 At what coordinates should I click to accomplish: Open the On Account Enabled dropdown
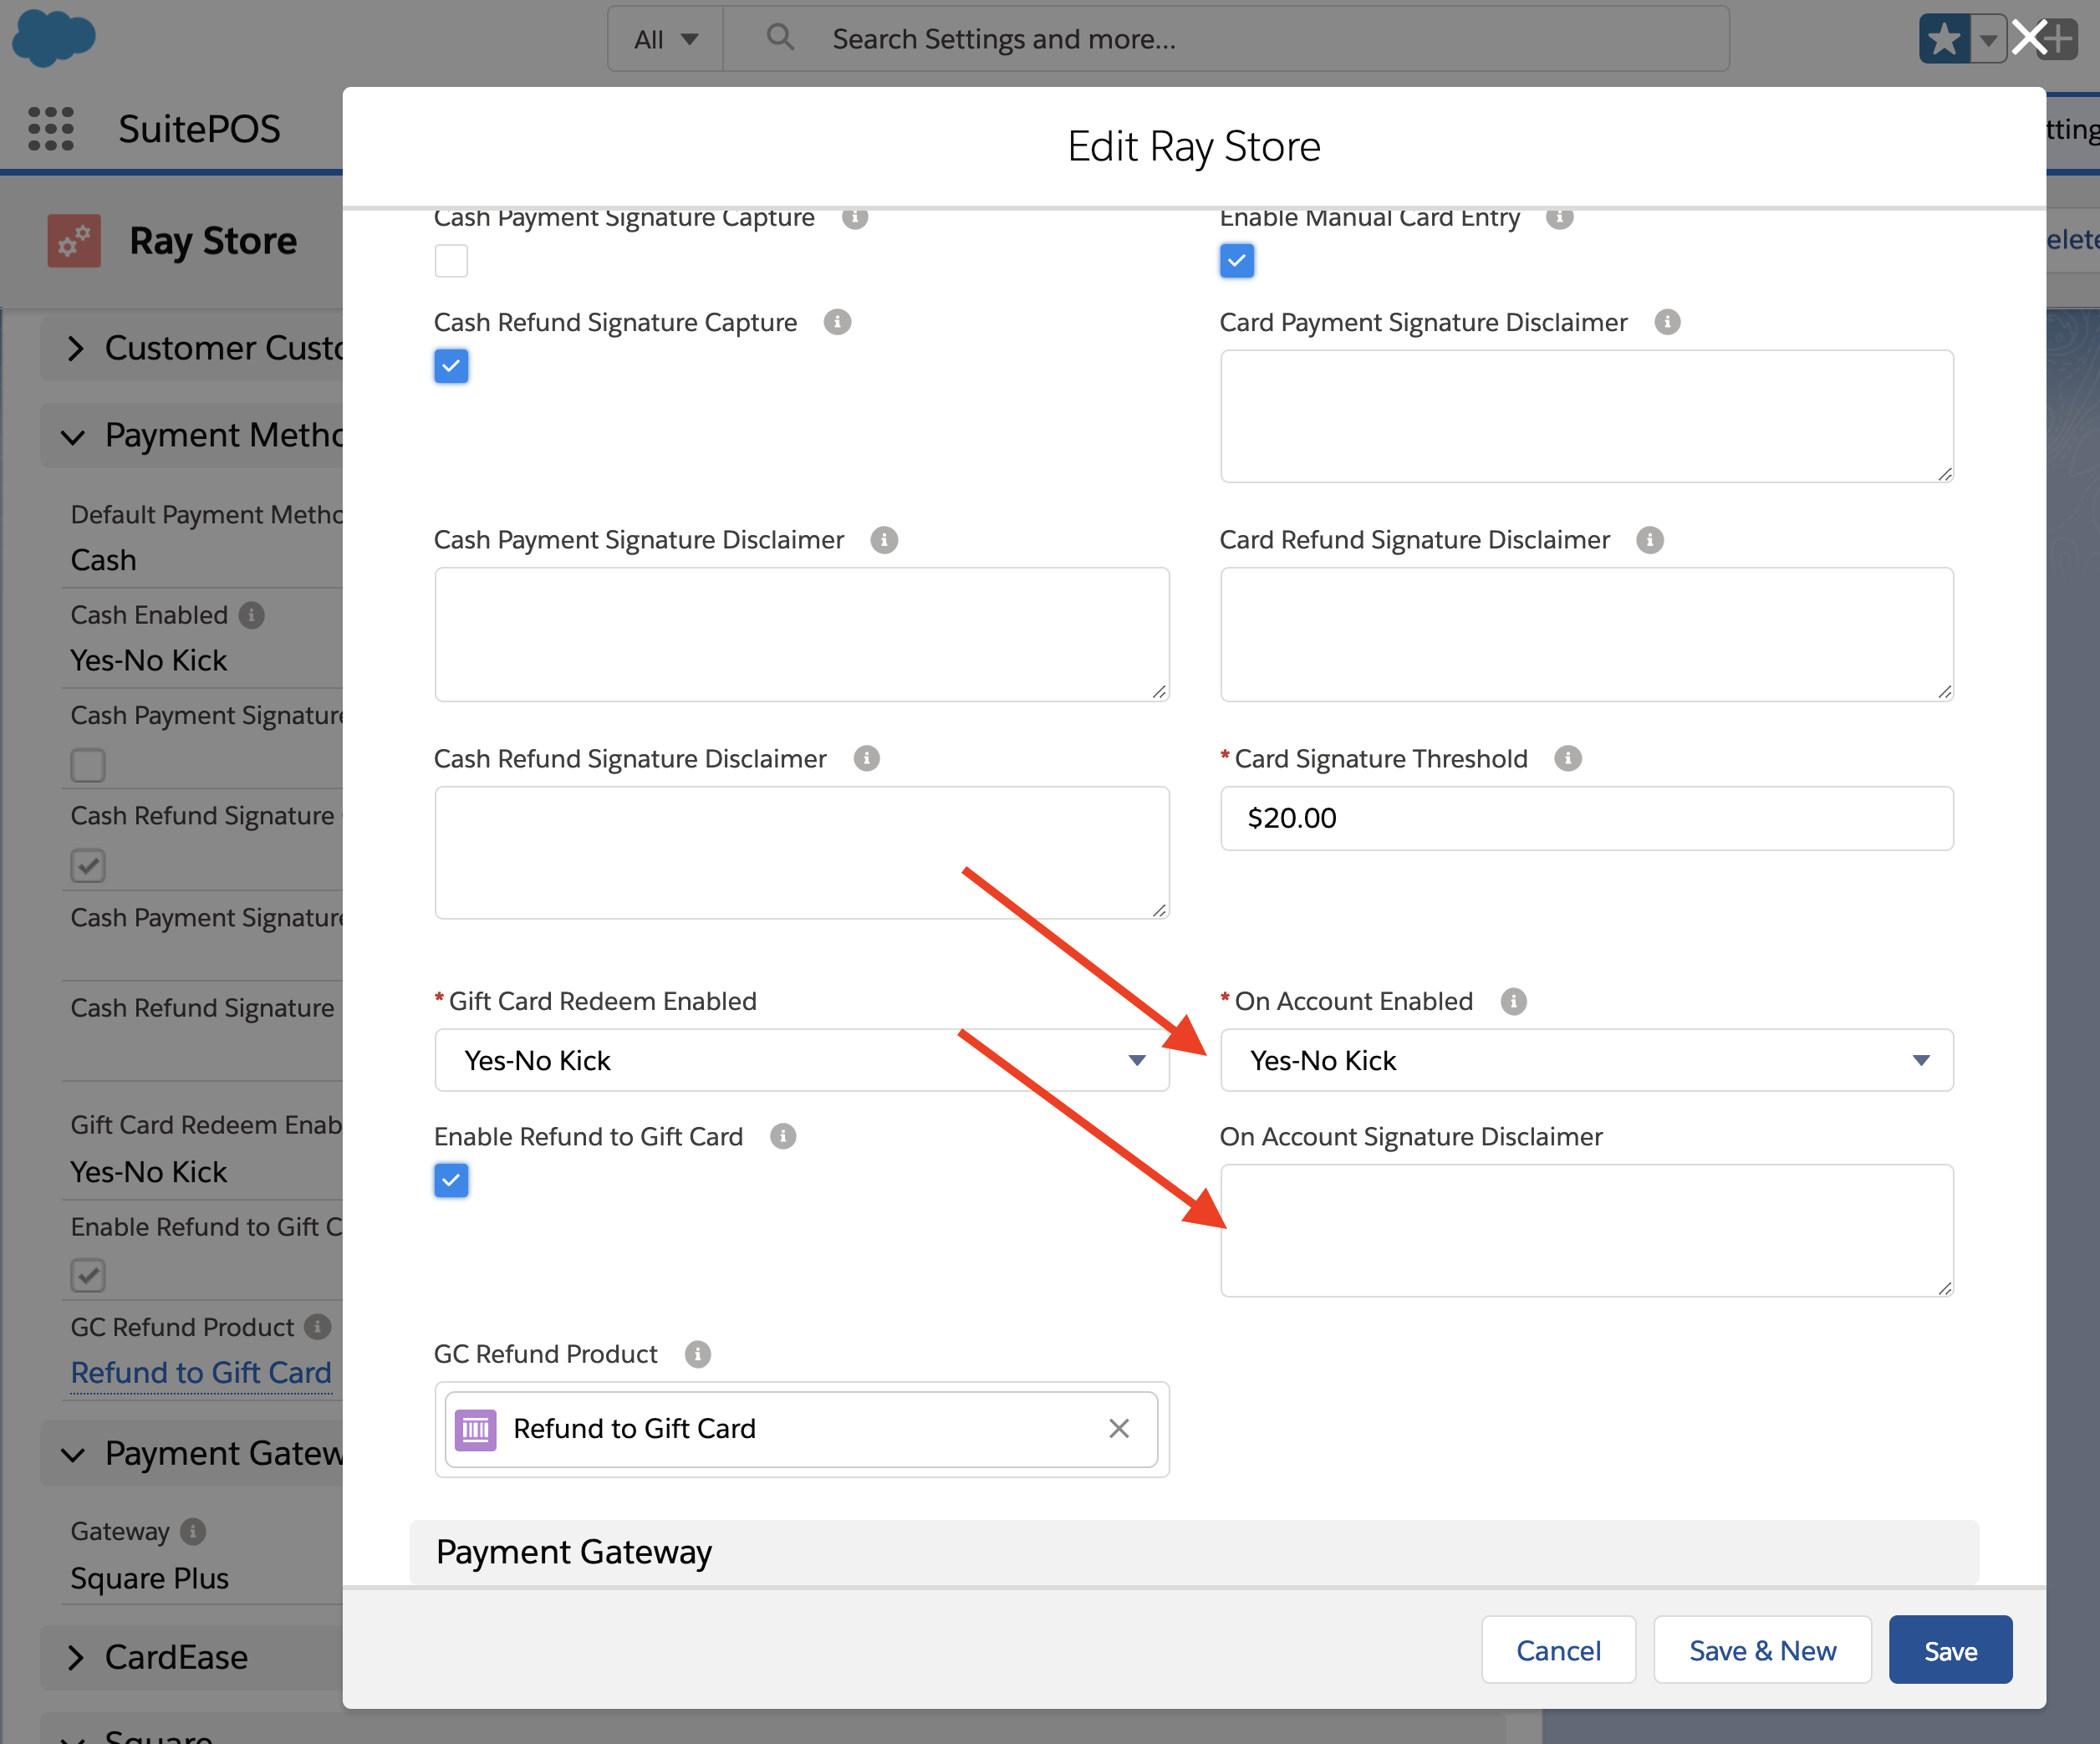pos(1586,1060)
